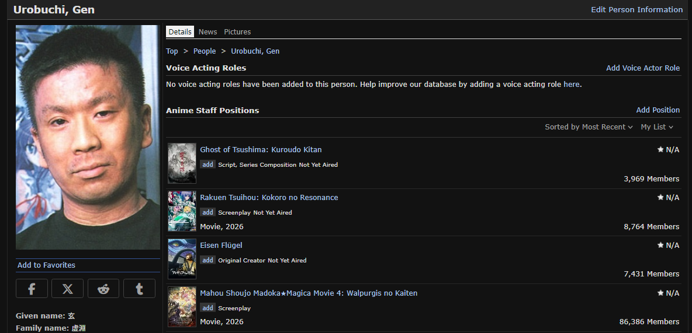Image resolution: width=692 pixels, height=333 pixels.
Task: Click star rating icon for Ghost of Tsushima
Action: tap(660, 150)
